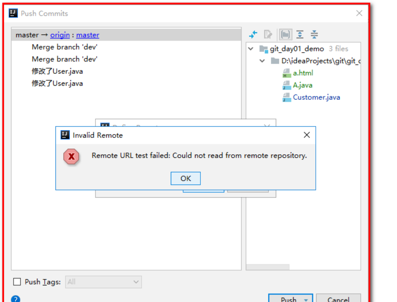
Task: Enable the Push Tags checkbox
Action: [x=17, y=282]
